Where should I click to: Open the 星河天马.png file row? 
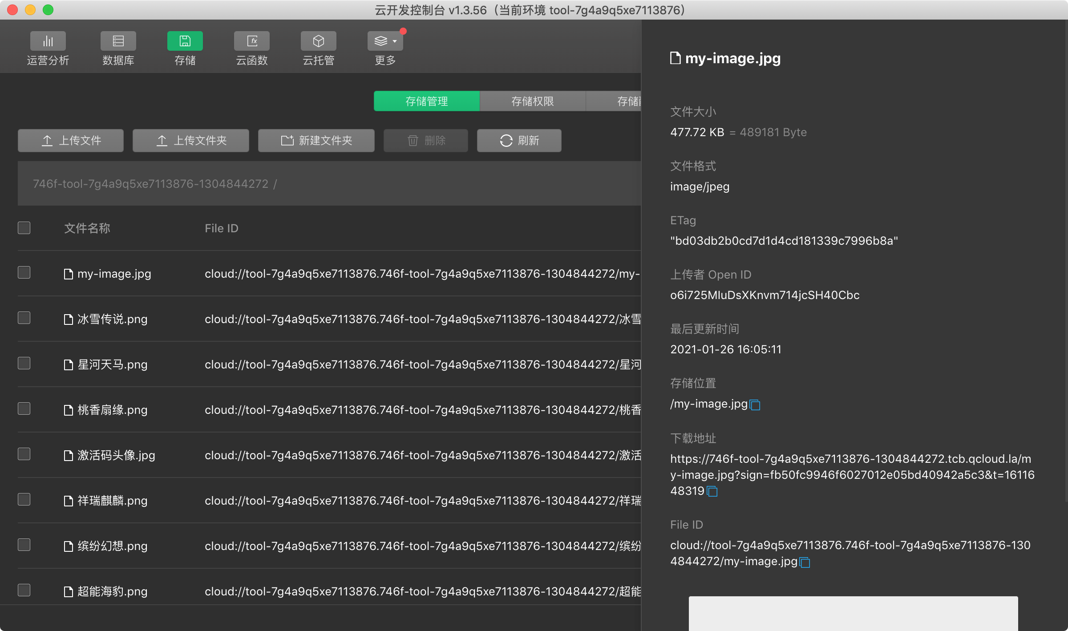tap(112, 364)
